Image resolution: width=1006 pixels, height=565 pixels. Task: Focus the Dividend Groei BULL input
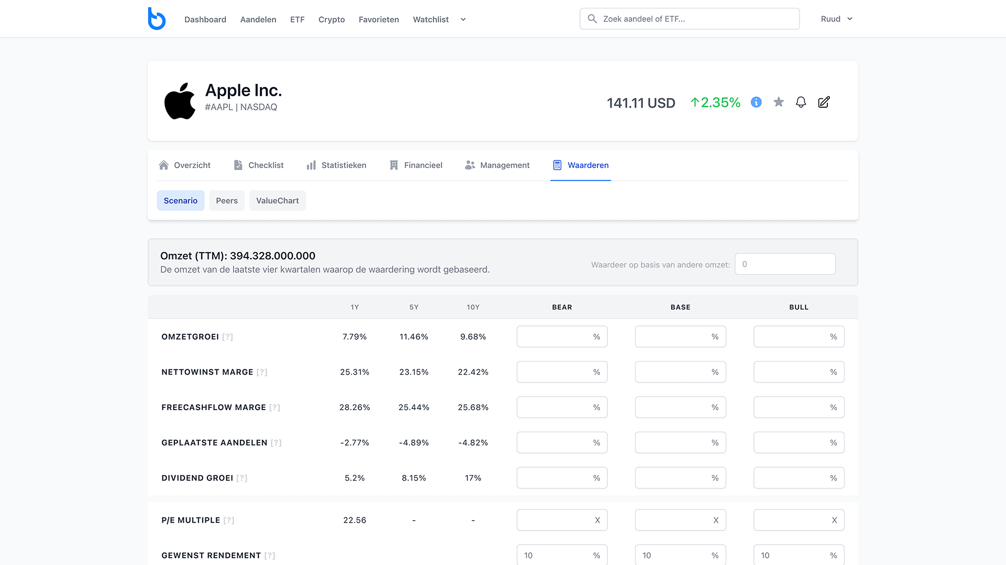799,478
